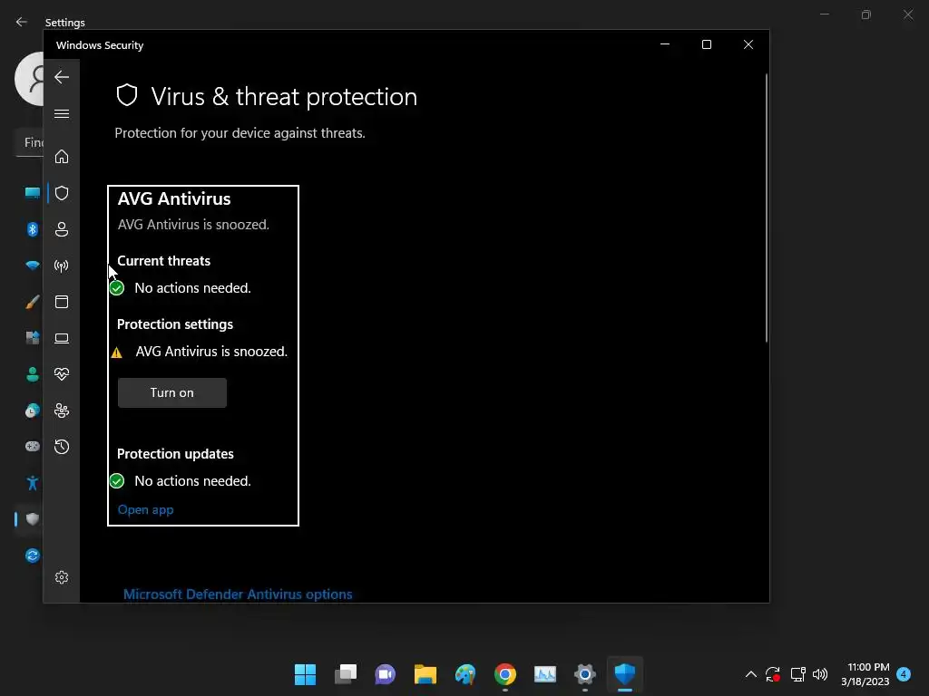Open Protection history clock icon

[62, 447]
